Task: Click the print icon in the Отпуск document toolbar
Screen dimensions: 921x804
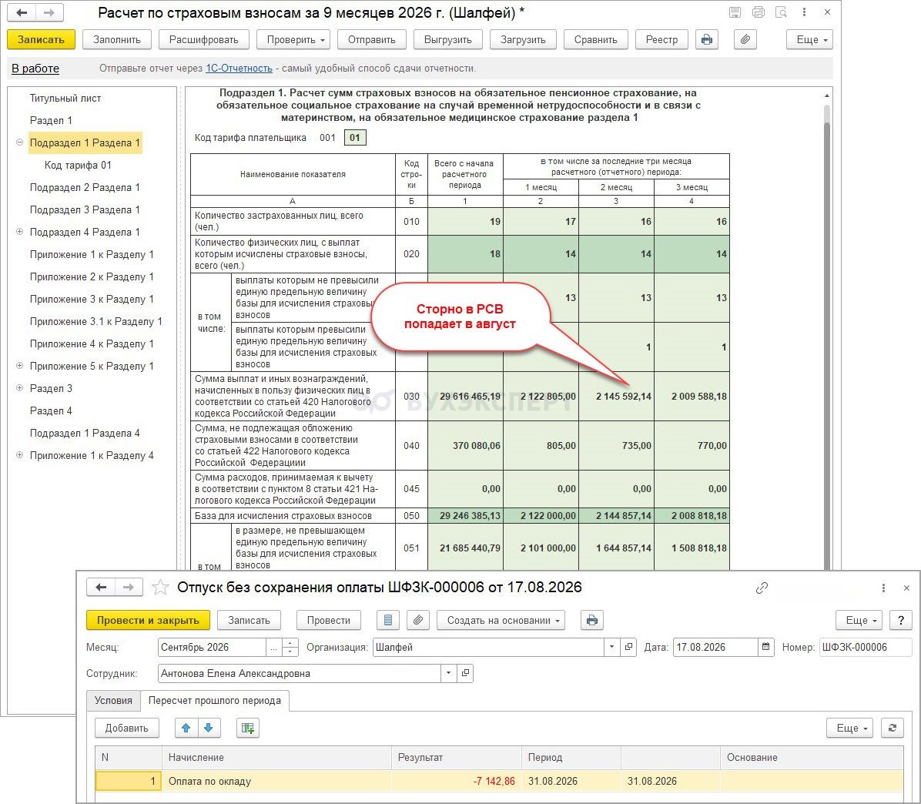Action: point(592,620)
